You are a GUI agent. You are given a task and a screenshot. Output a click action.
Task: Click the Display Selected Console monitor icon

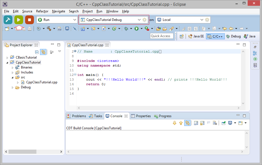click(230, 123)
